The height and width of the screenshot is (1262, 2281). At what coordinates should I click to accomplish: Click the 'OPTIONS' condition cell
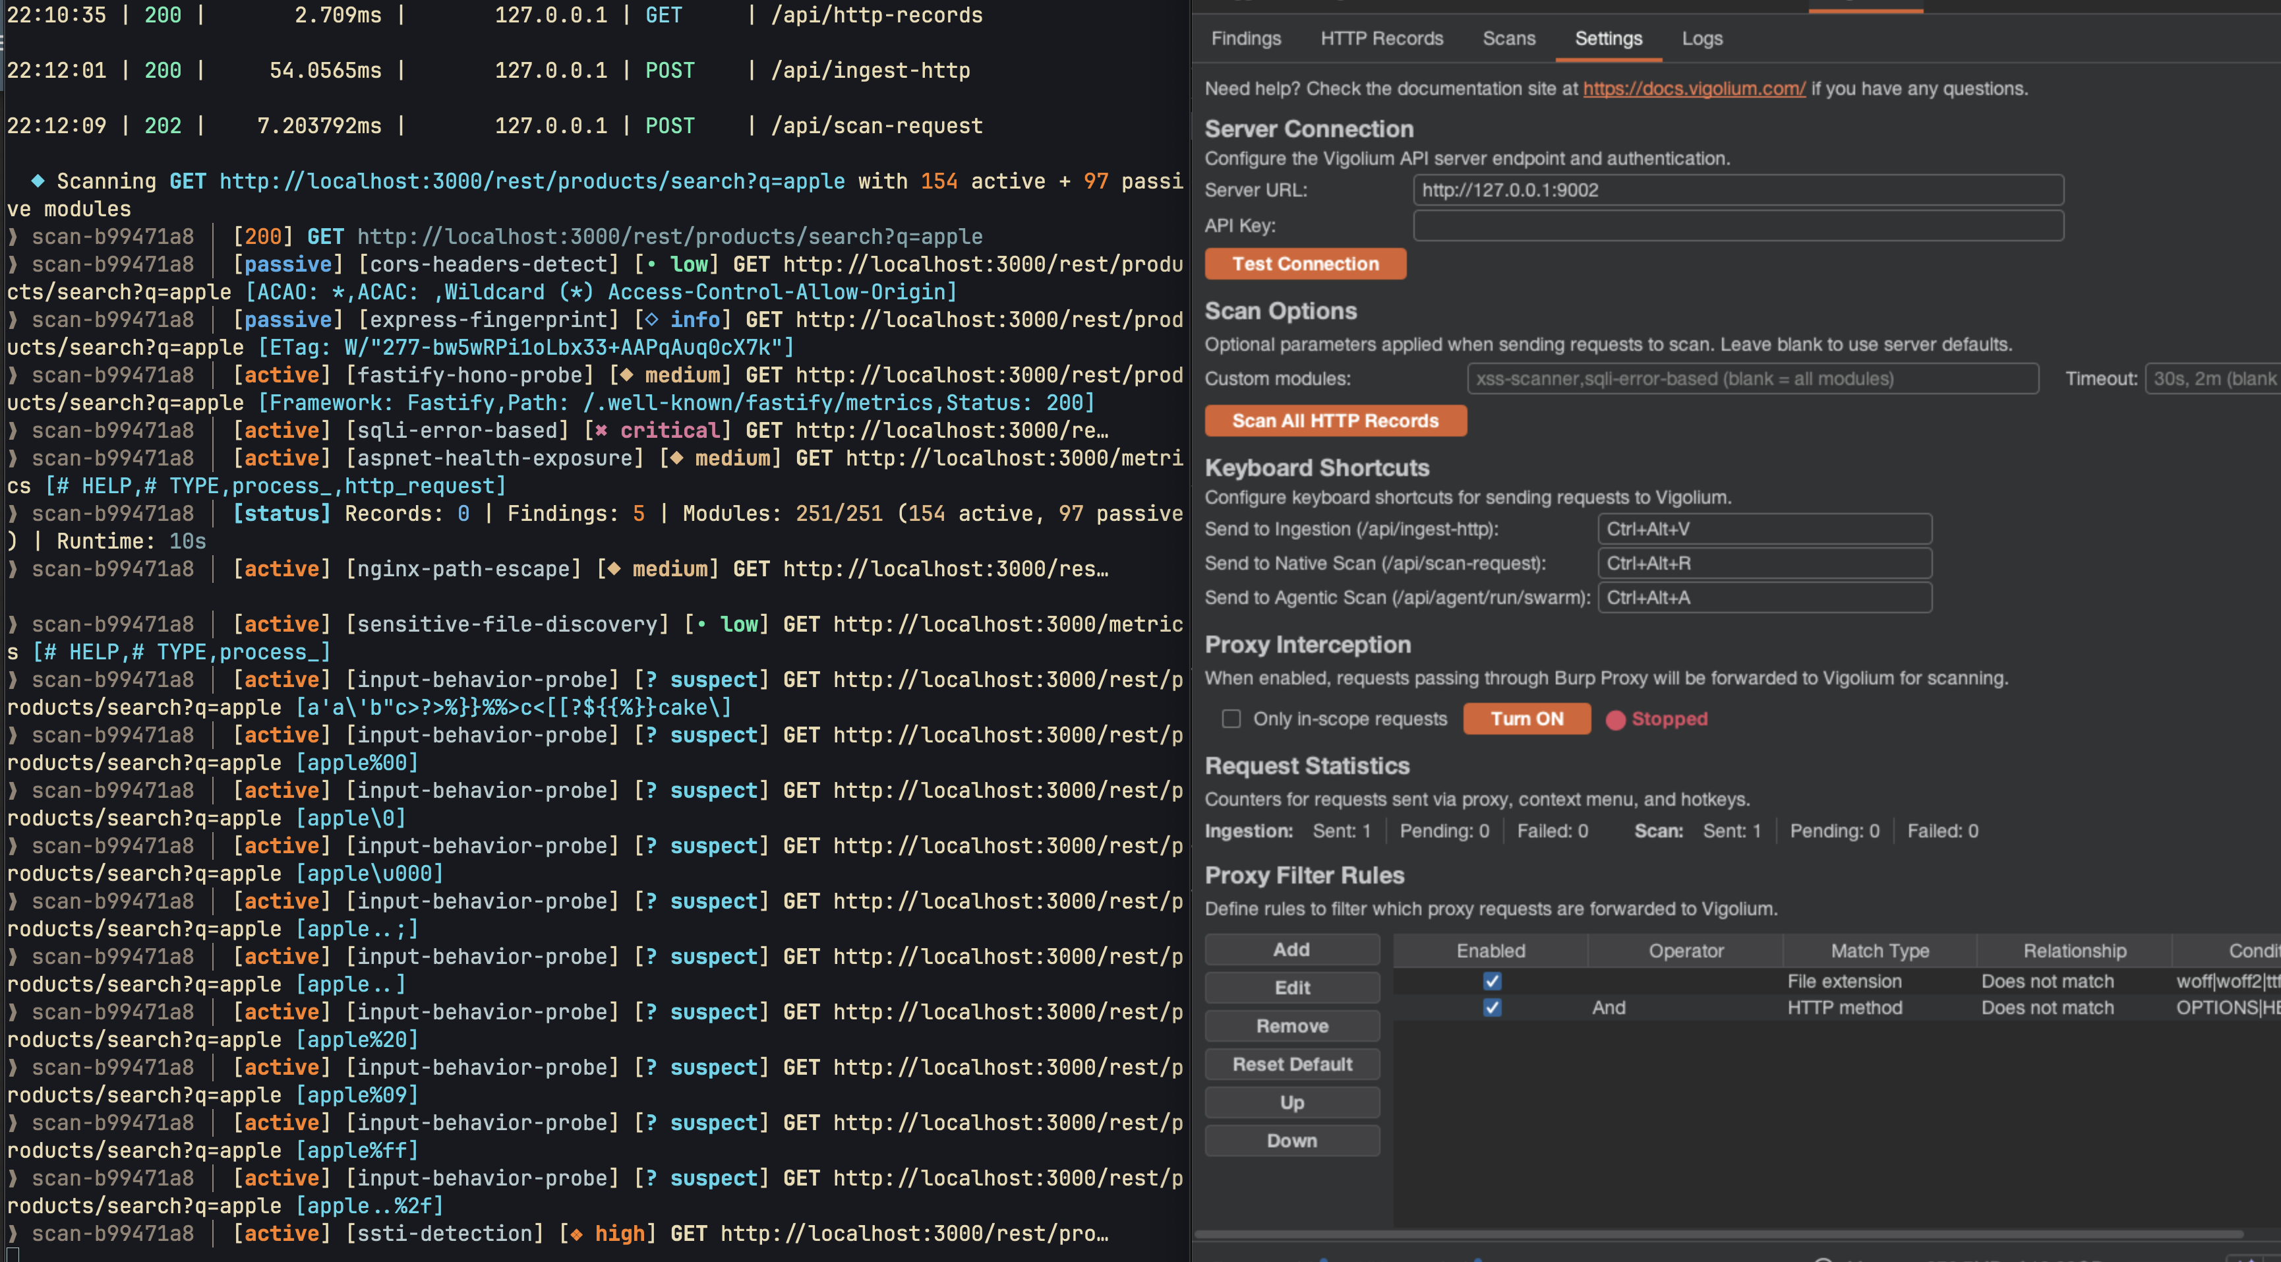tap(2227, 1008)
